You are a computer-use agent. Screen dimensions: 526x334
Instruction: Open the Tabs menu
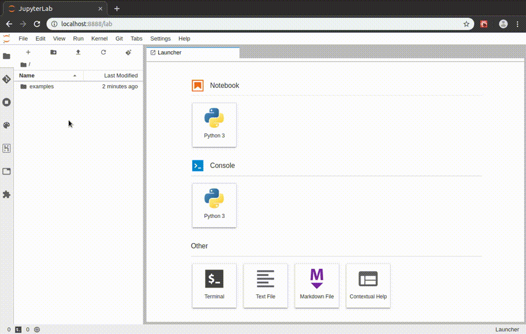pyautogui.click(x=136, y=39)
